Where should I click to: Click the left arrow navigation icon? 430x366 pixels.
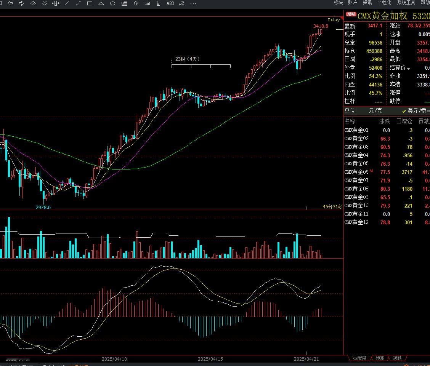(x=10, y=3)
